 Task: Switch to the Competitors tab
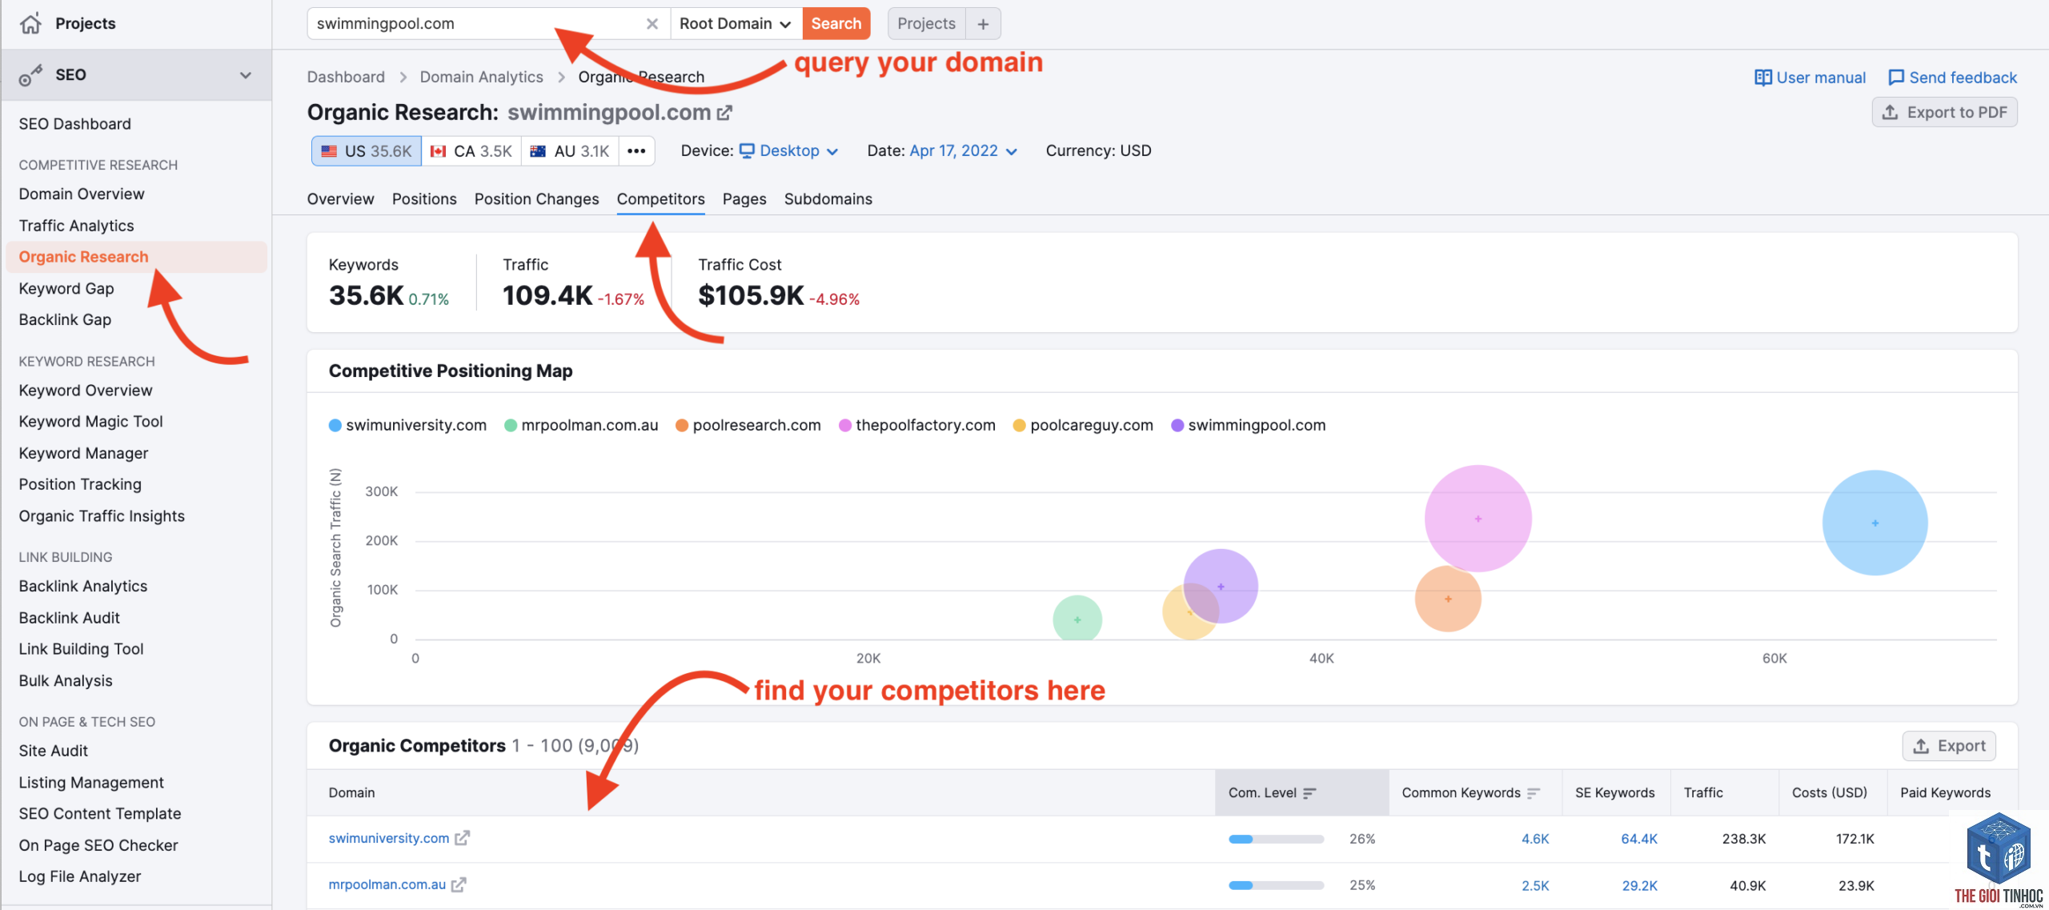(x=660, y=199)
